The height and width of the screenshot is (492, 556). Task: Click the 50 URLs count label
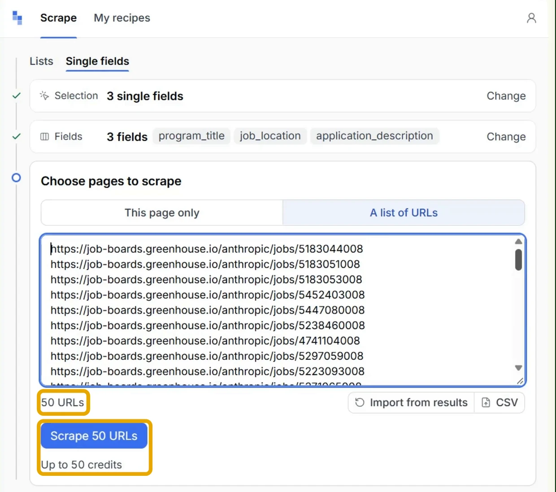[x=63, y=402]
